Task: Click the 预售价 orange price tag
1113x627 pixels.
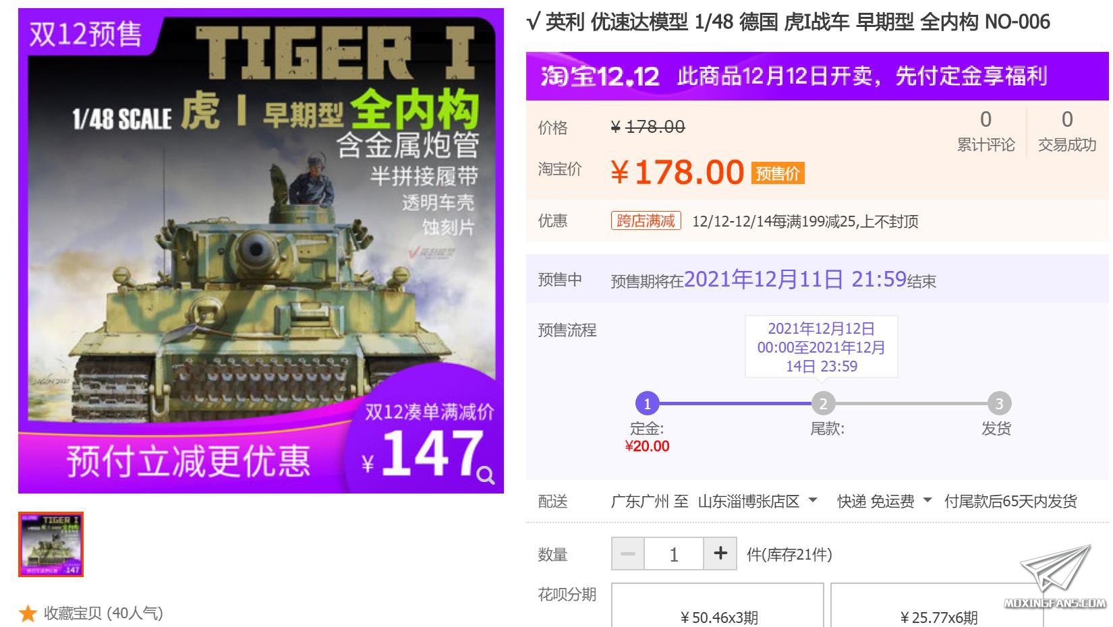Action: (x=778, y=173)
